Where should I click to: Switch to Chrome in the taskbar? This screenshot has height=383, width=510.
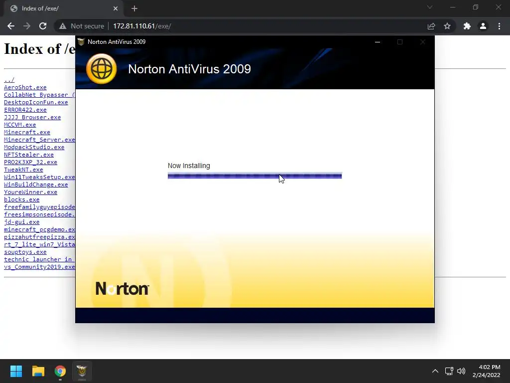(60, 371)
